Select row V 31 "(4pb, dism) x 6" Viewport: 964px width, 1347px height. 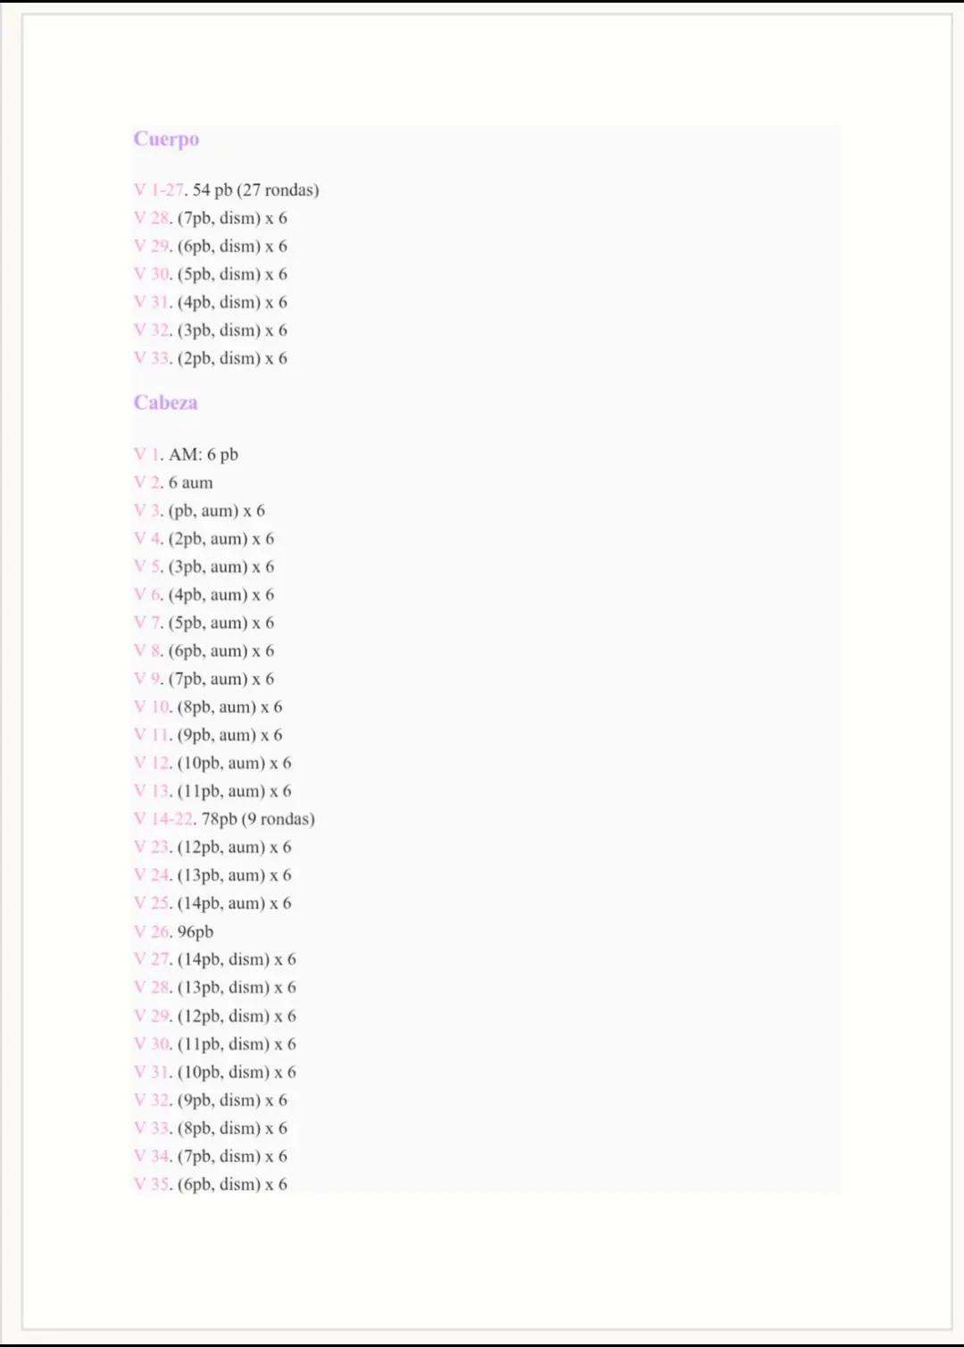point(232,302)
